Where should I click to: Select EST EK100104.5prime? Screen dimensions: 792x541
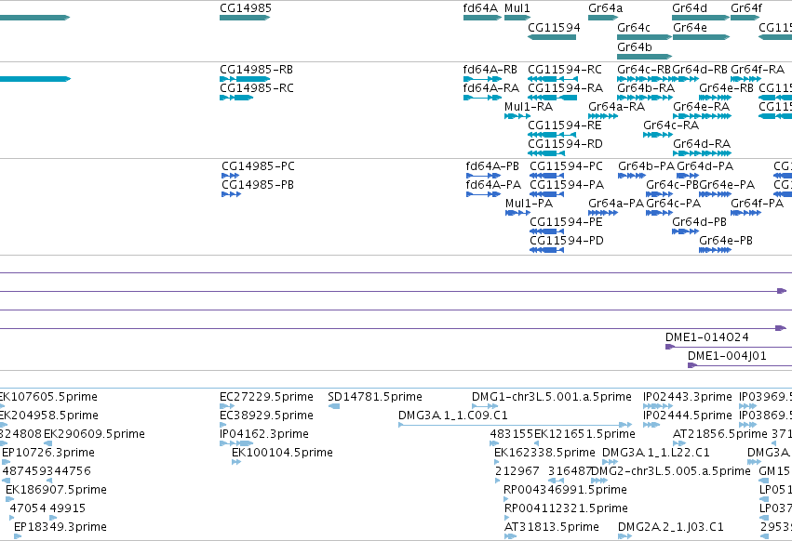[x=236, y=462]
